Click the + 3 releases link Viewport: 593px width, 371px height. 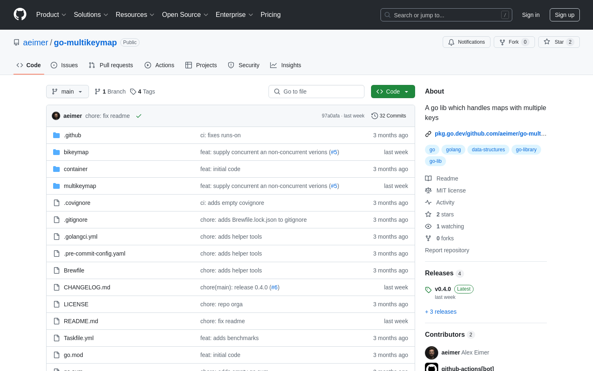tap(441, 312)
